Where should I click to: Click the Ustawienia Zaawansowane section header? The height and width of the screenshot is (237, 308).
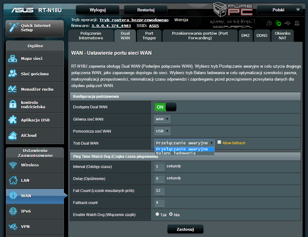pos(35,153)
